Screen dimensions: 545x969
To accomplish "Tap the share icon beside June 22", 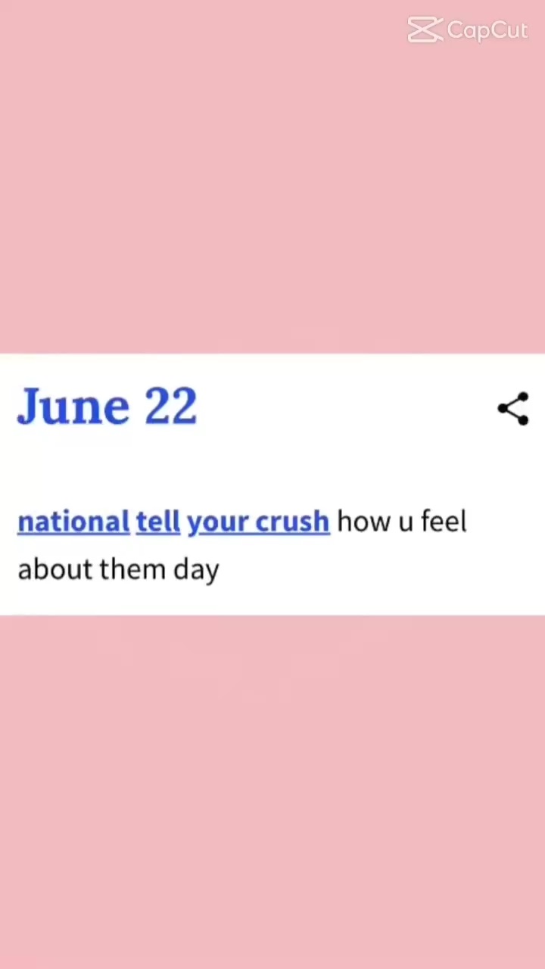I will pos(513,409).
